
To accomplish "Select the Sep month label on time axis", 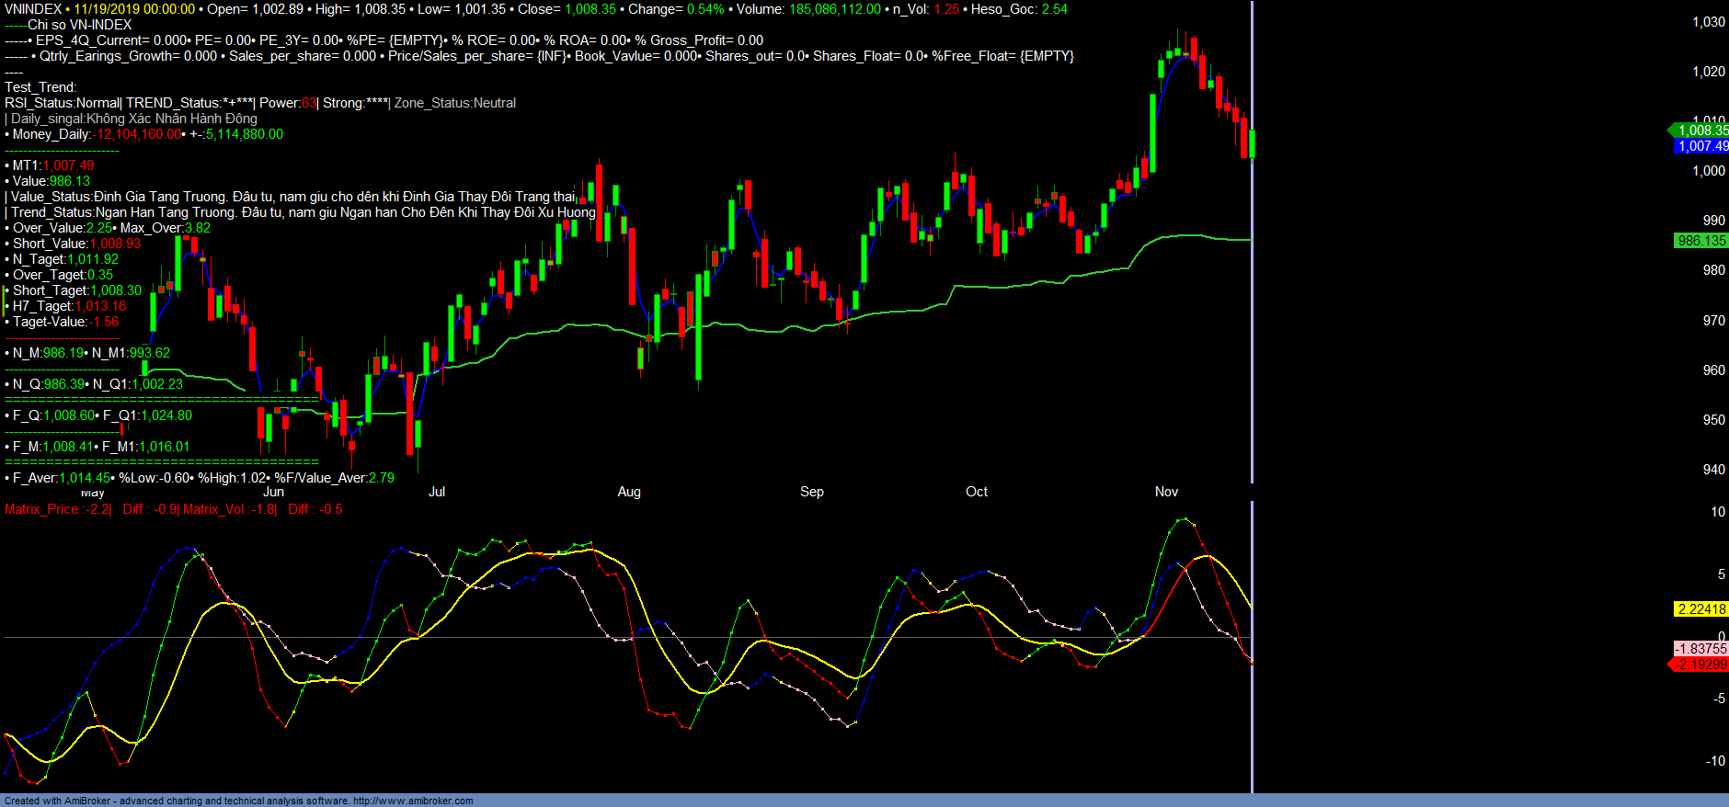I will click(x=811, y=492).
